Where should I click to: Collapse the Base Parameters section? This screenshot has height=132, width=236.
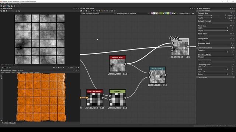click(x=216, y=11)
